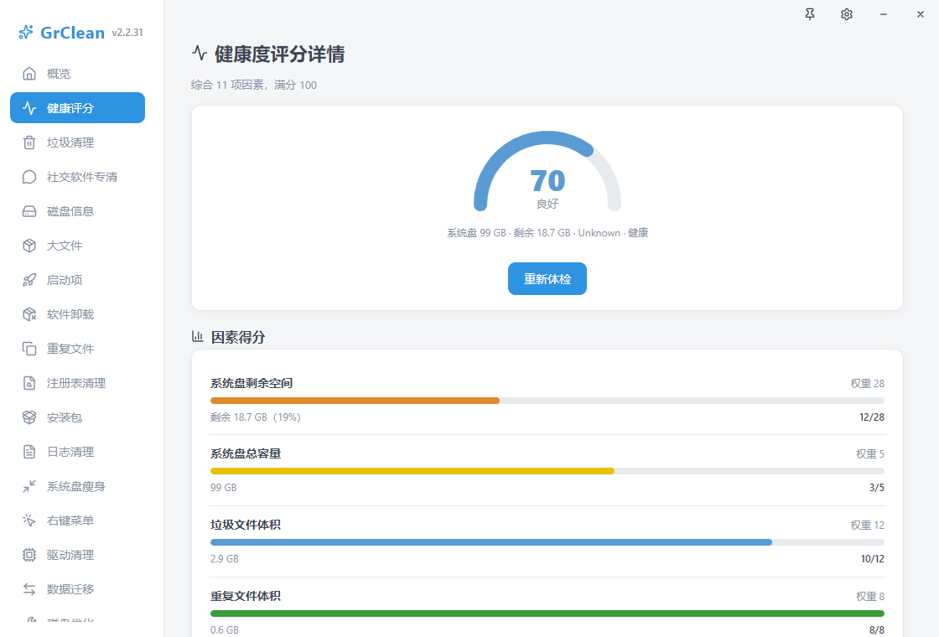Viewport: 939px width, 637px height.
Task: Open 注册表清理
Action: [x=77, y=383]
